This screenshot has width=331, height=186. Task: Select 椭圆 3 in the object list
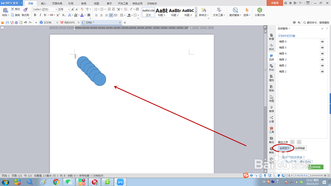click(x=283, y=60)
